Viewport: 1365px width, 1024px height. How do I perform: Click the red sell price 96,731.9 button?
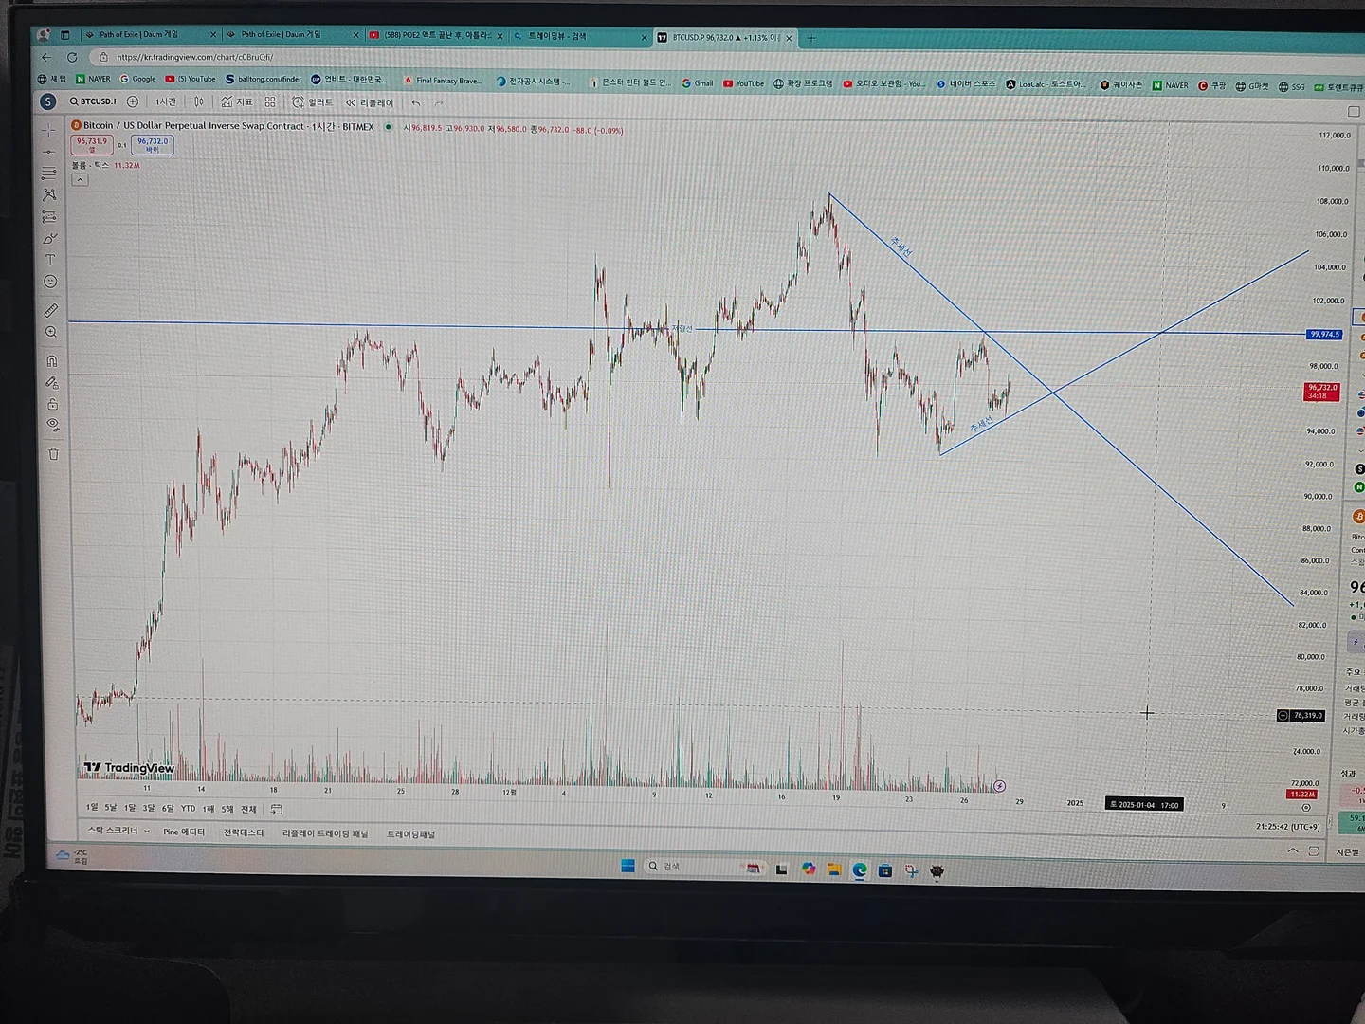(x=92, y=144)
